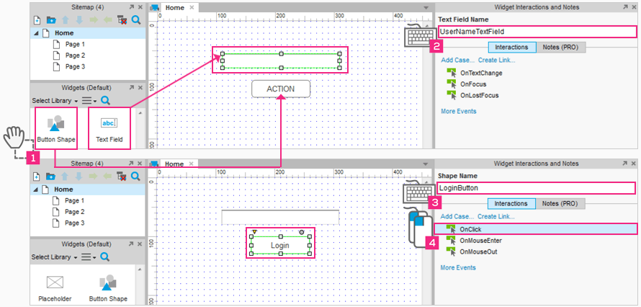This screenshot has width=641, height=307.
Task: Open Interactions tab below LoginButton name field
Action: click(x=511, y=204)
